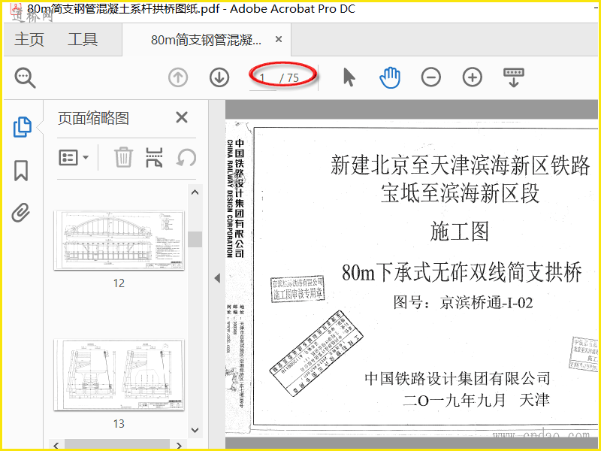601x451 pixels.
Task: Click 80m下承式无砟双线简支拱桥 title text
Action: point(462,272)
